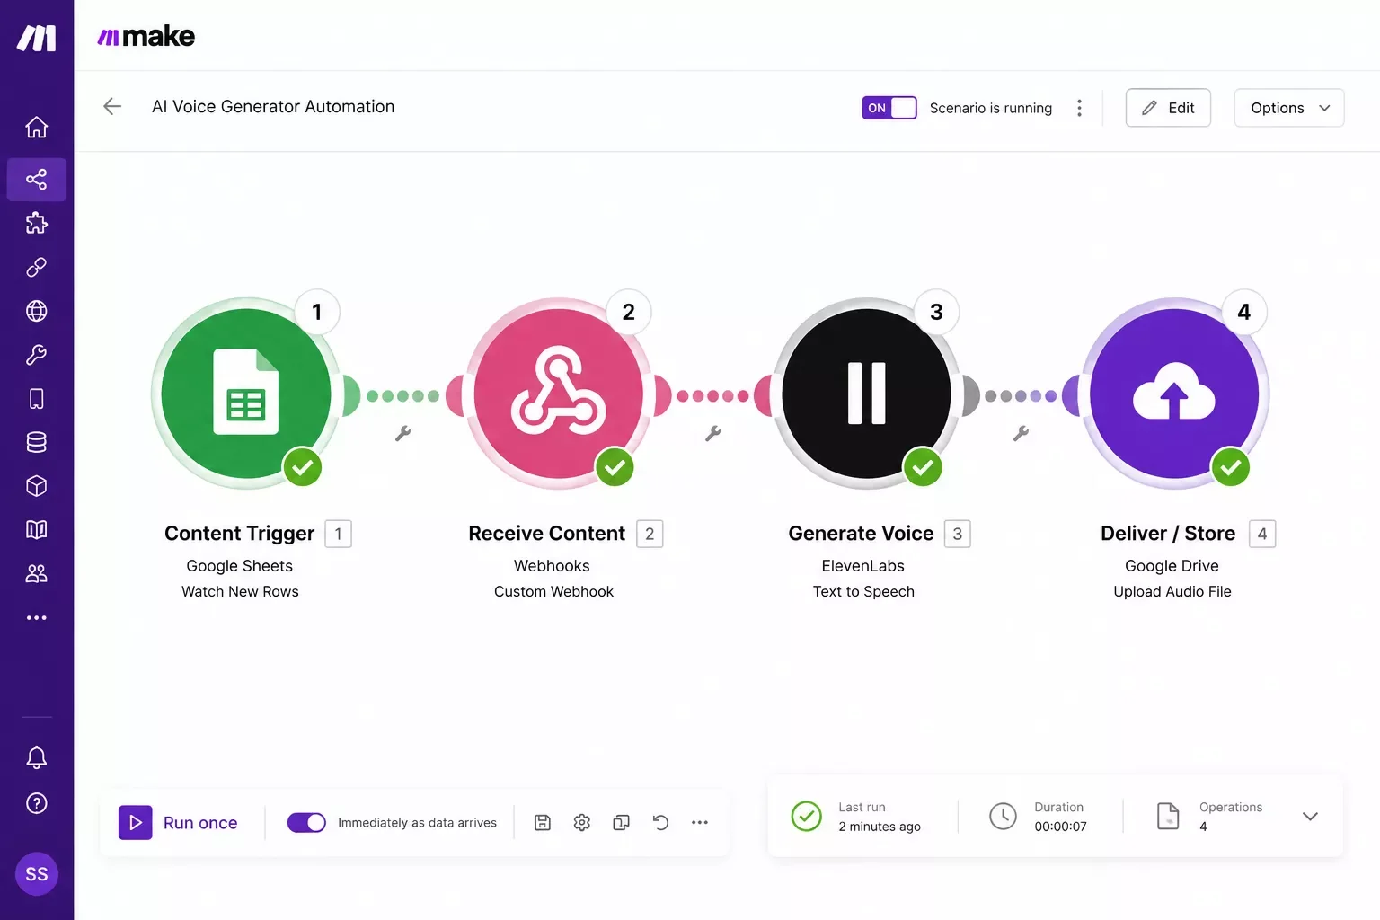Click the wrench between Generate Voice and Deliver / Store
This screenshot has height=920, width=1380.
click(1021, 434)
